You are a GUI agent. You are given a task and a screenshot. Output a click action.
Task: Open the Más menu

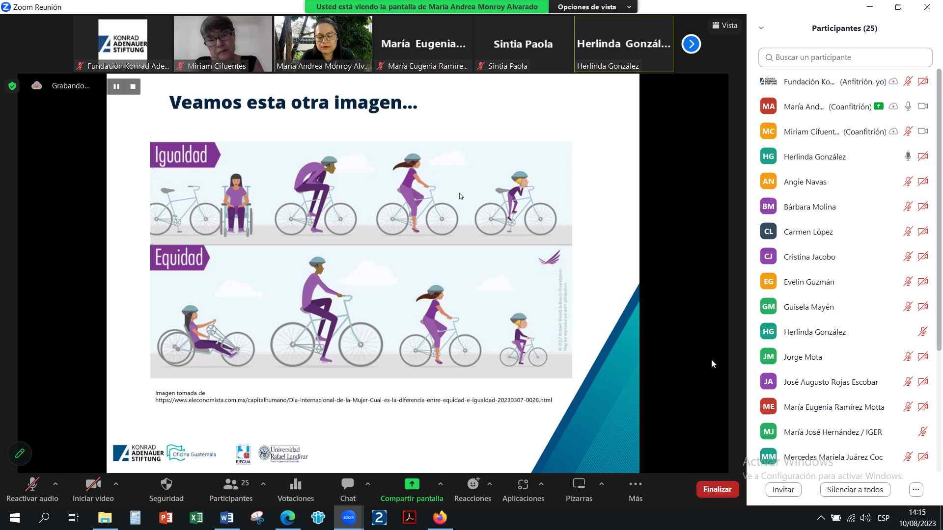click(635, 484)
